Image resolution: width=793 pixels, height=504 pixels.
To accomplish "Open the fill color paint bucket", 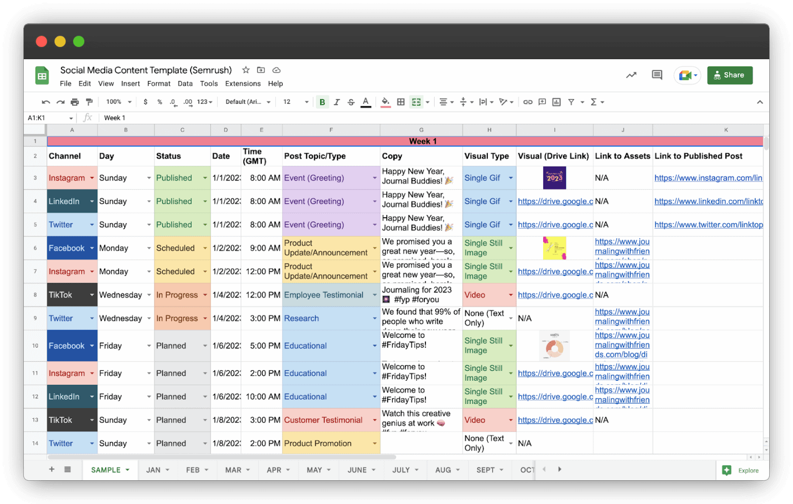I will tap(385, 102).
